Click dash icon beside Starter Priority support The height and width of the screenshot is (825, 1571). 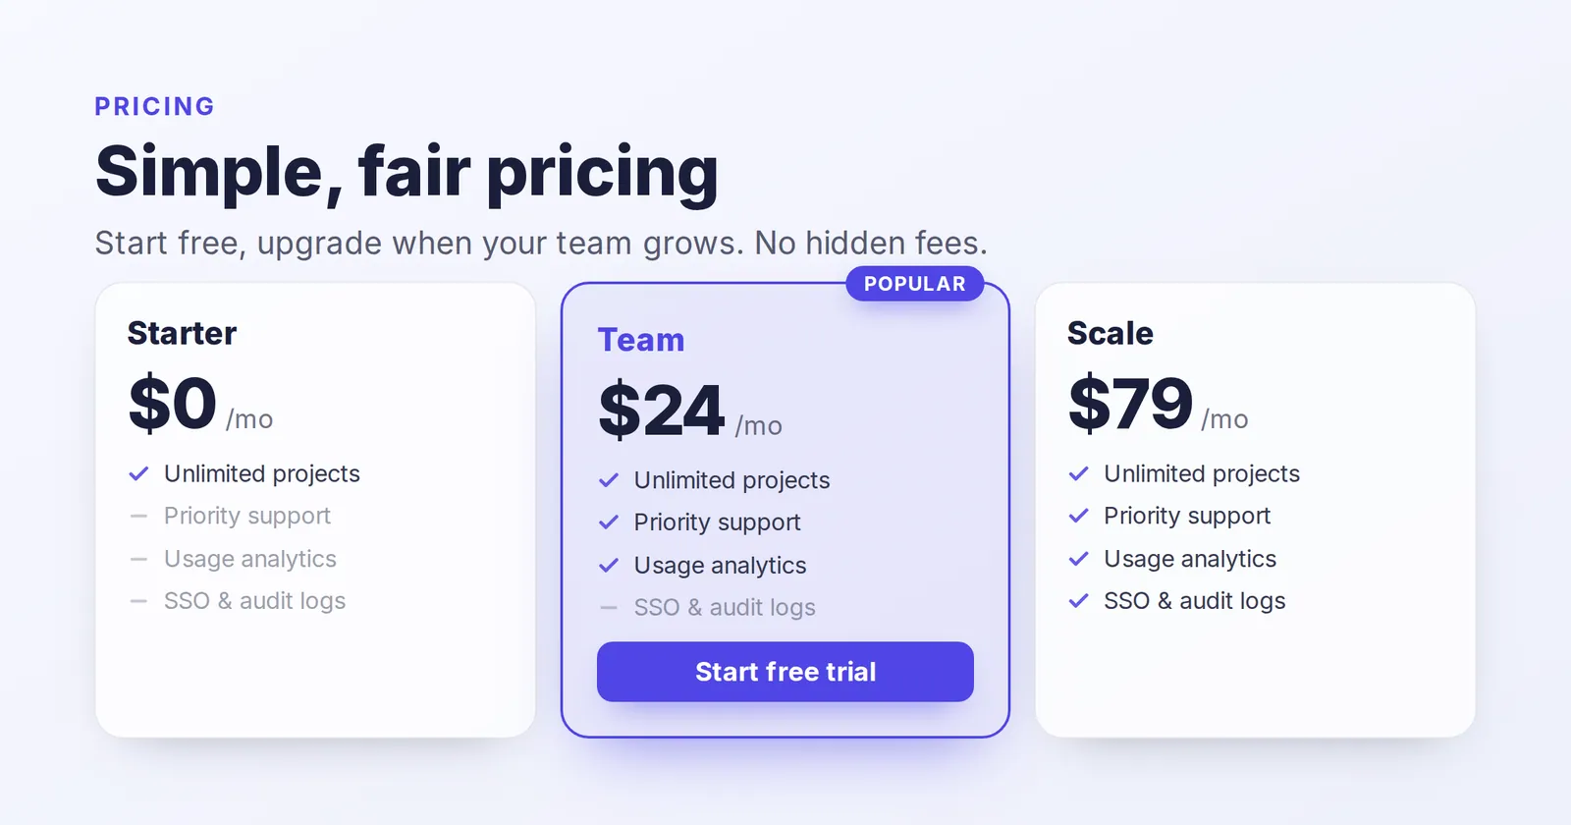coord(138,516)
